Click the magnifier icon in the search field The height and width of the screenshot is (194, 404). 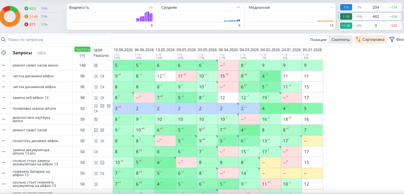coord(4,40)
